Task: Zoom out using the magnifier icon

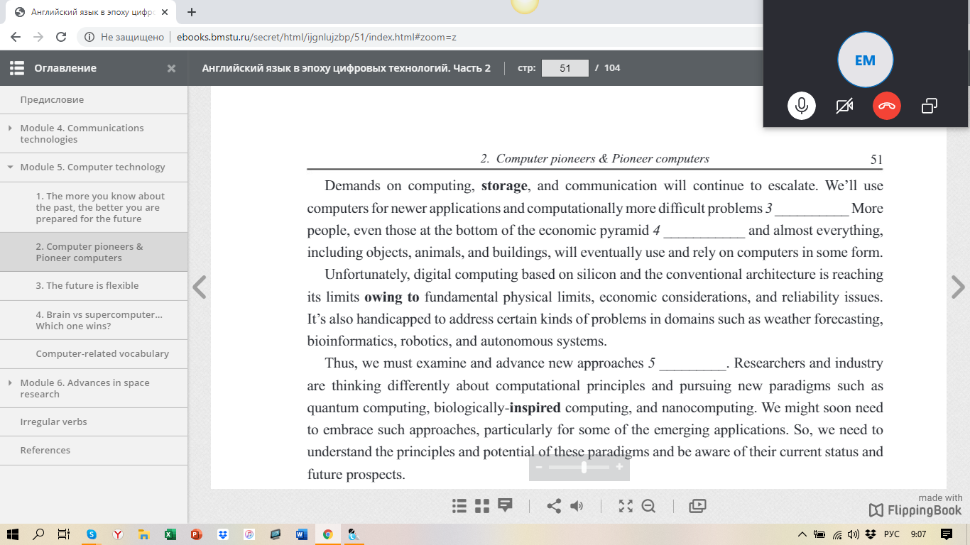Action: coord(648,506)
